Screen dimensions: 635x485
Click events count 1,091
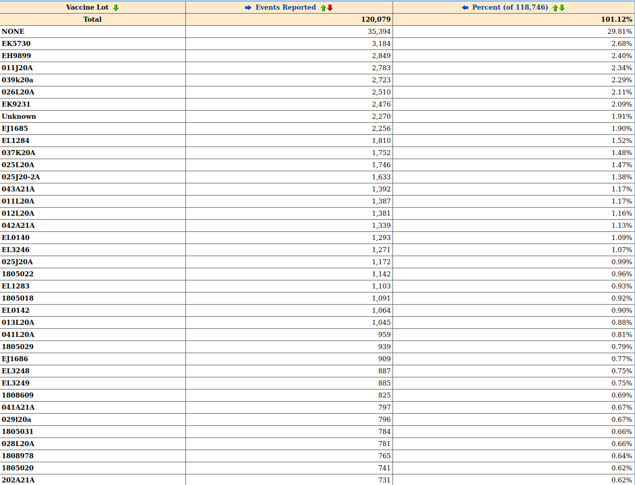(381, 298)
